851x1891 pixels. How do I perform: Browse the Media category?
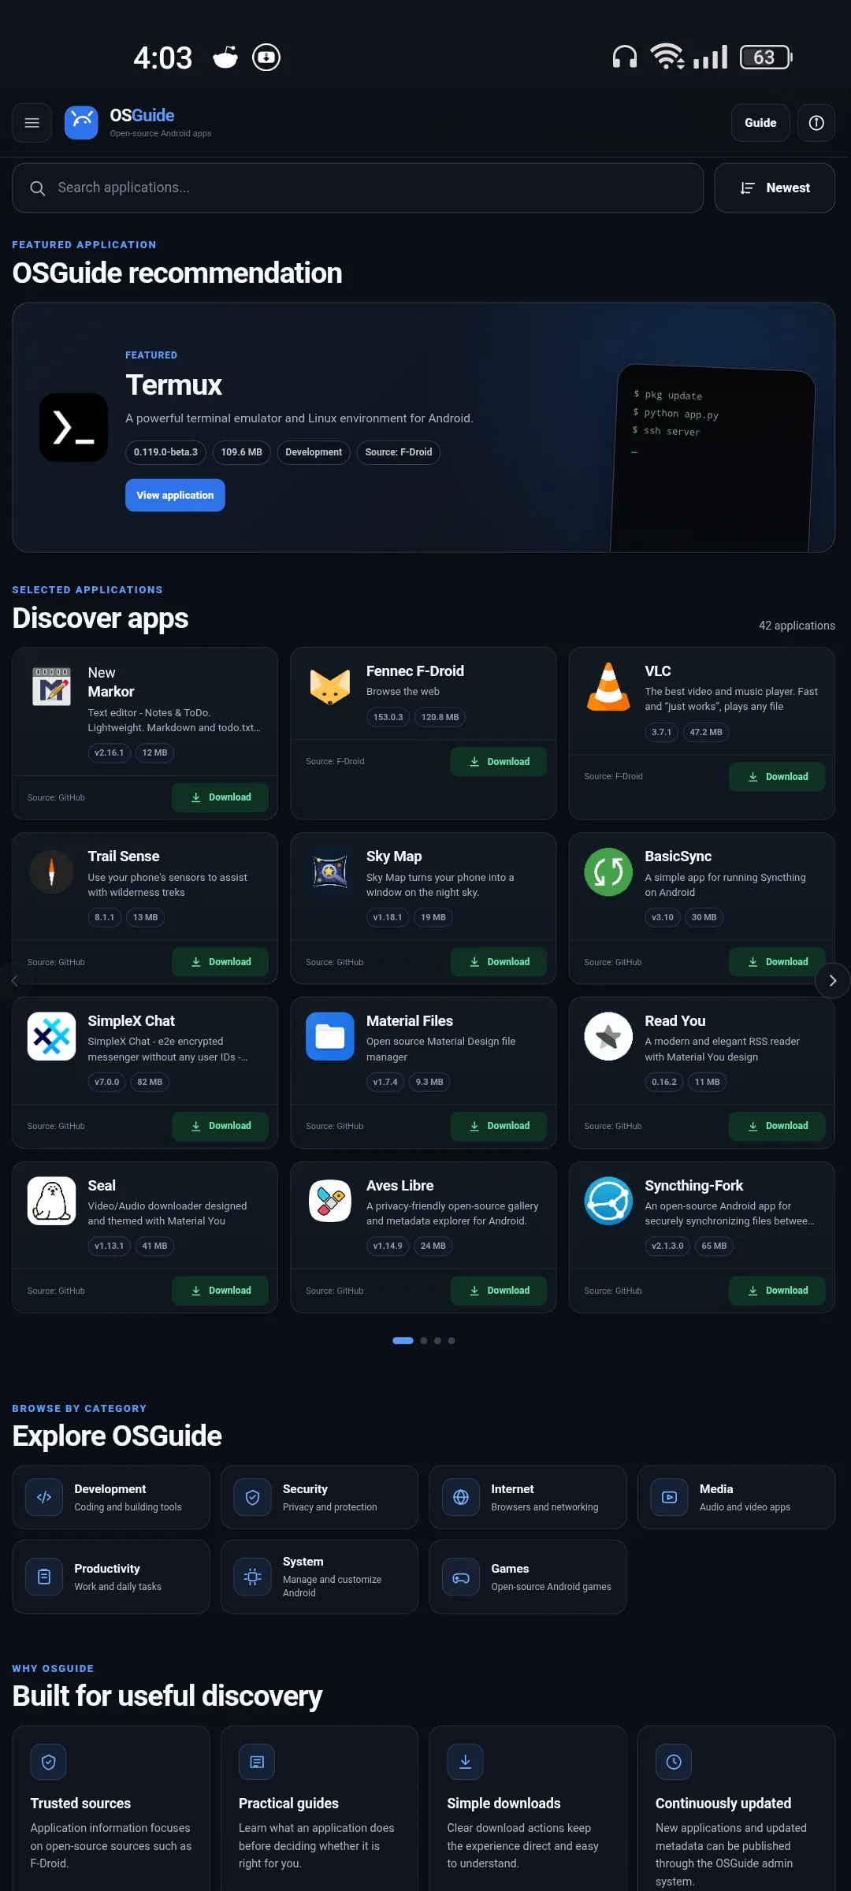tap(737, 1498)
